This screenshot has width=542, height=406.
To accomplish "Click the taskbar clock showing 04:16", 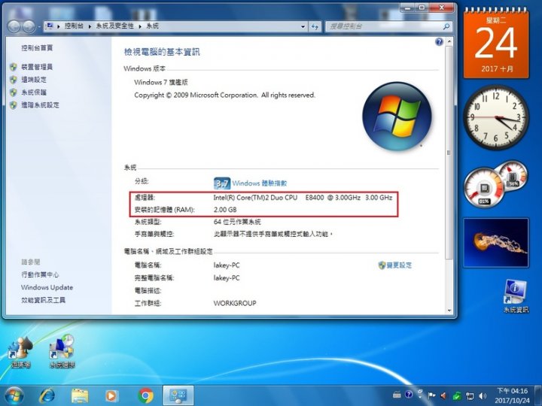I will tap(513, 395).
